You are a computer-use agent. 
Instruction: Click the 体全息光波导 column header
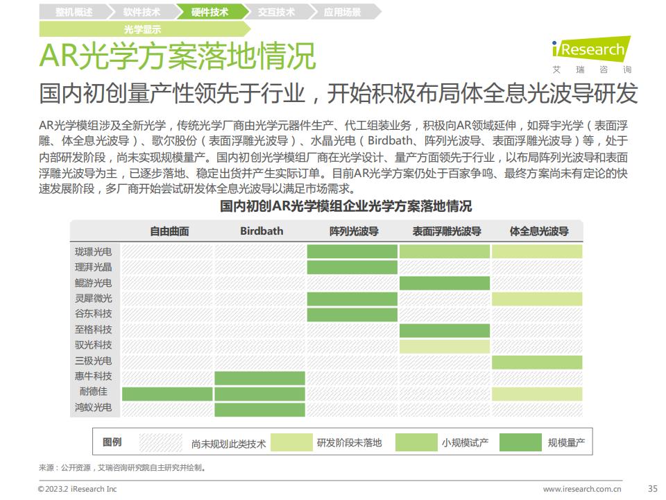coord(538,231)
